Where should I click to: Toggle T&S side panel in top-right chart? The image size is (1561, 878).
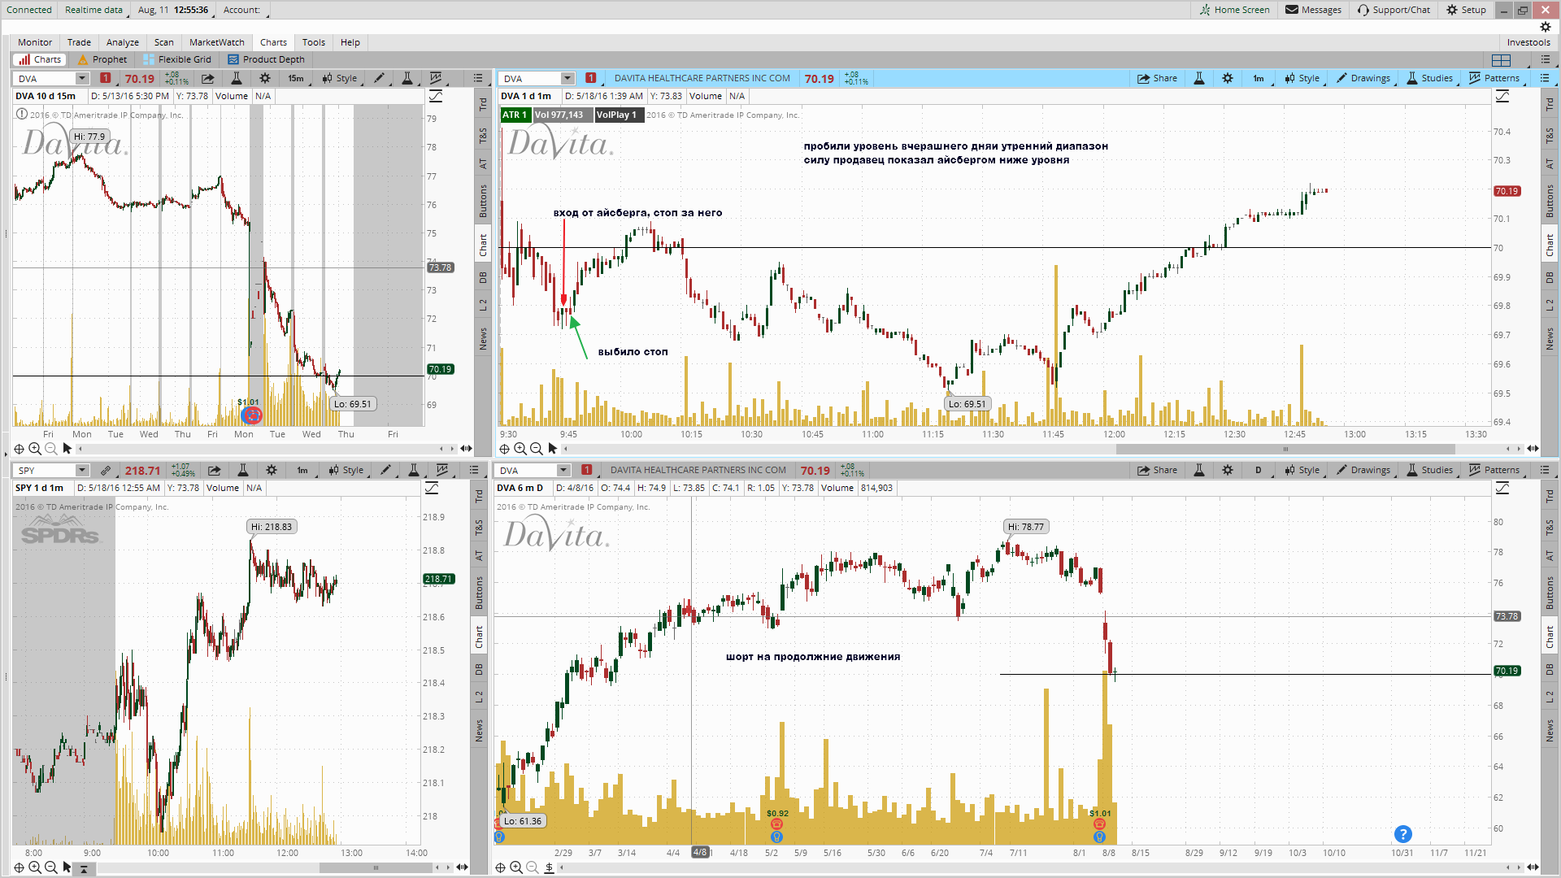click(1549, 135)
